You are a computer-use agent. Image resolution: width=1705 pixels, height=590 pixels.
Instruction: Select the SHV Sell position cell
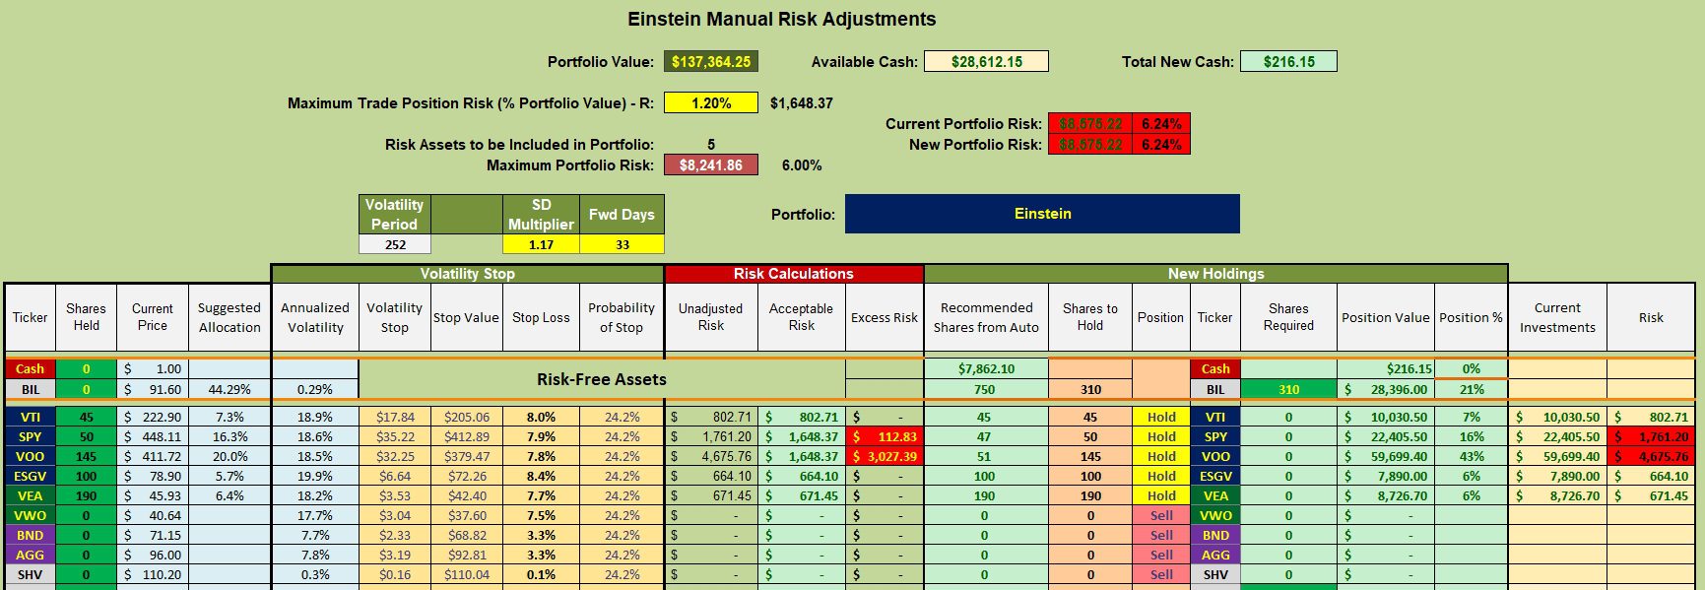pos(1161,574)
